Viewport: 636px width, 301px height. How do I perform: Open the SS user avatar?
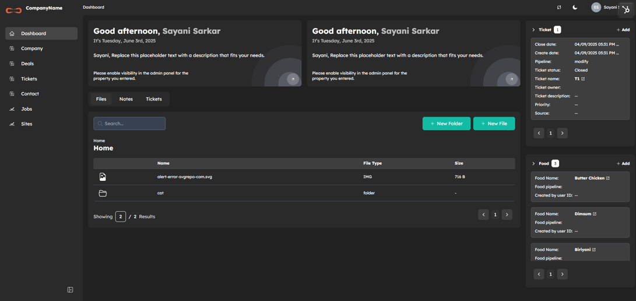(x=596, y=8)
